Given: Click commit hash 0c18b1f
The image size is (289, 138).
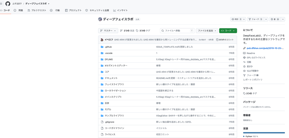Looking at the screenshot, I should 202,40.
